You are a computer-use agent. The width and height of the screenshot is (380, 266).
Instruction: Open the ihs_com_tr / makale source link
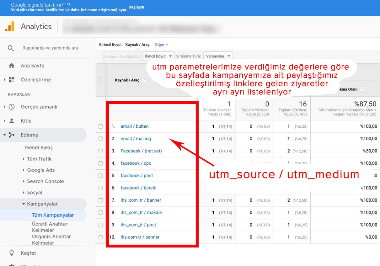click(141, 212)
